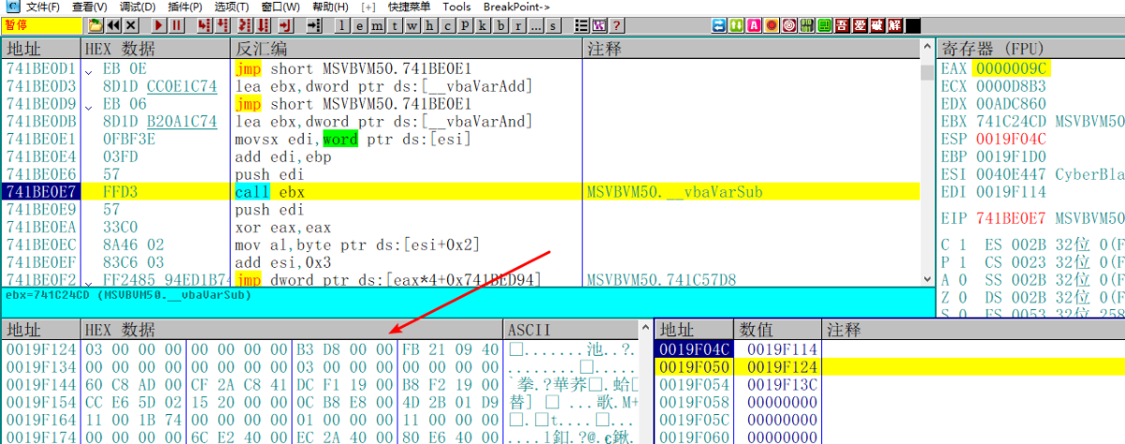Open Breakpoints window (b button)
The height and width of the screenshot is (444, 1125).
[x=500, y=24]
